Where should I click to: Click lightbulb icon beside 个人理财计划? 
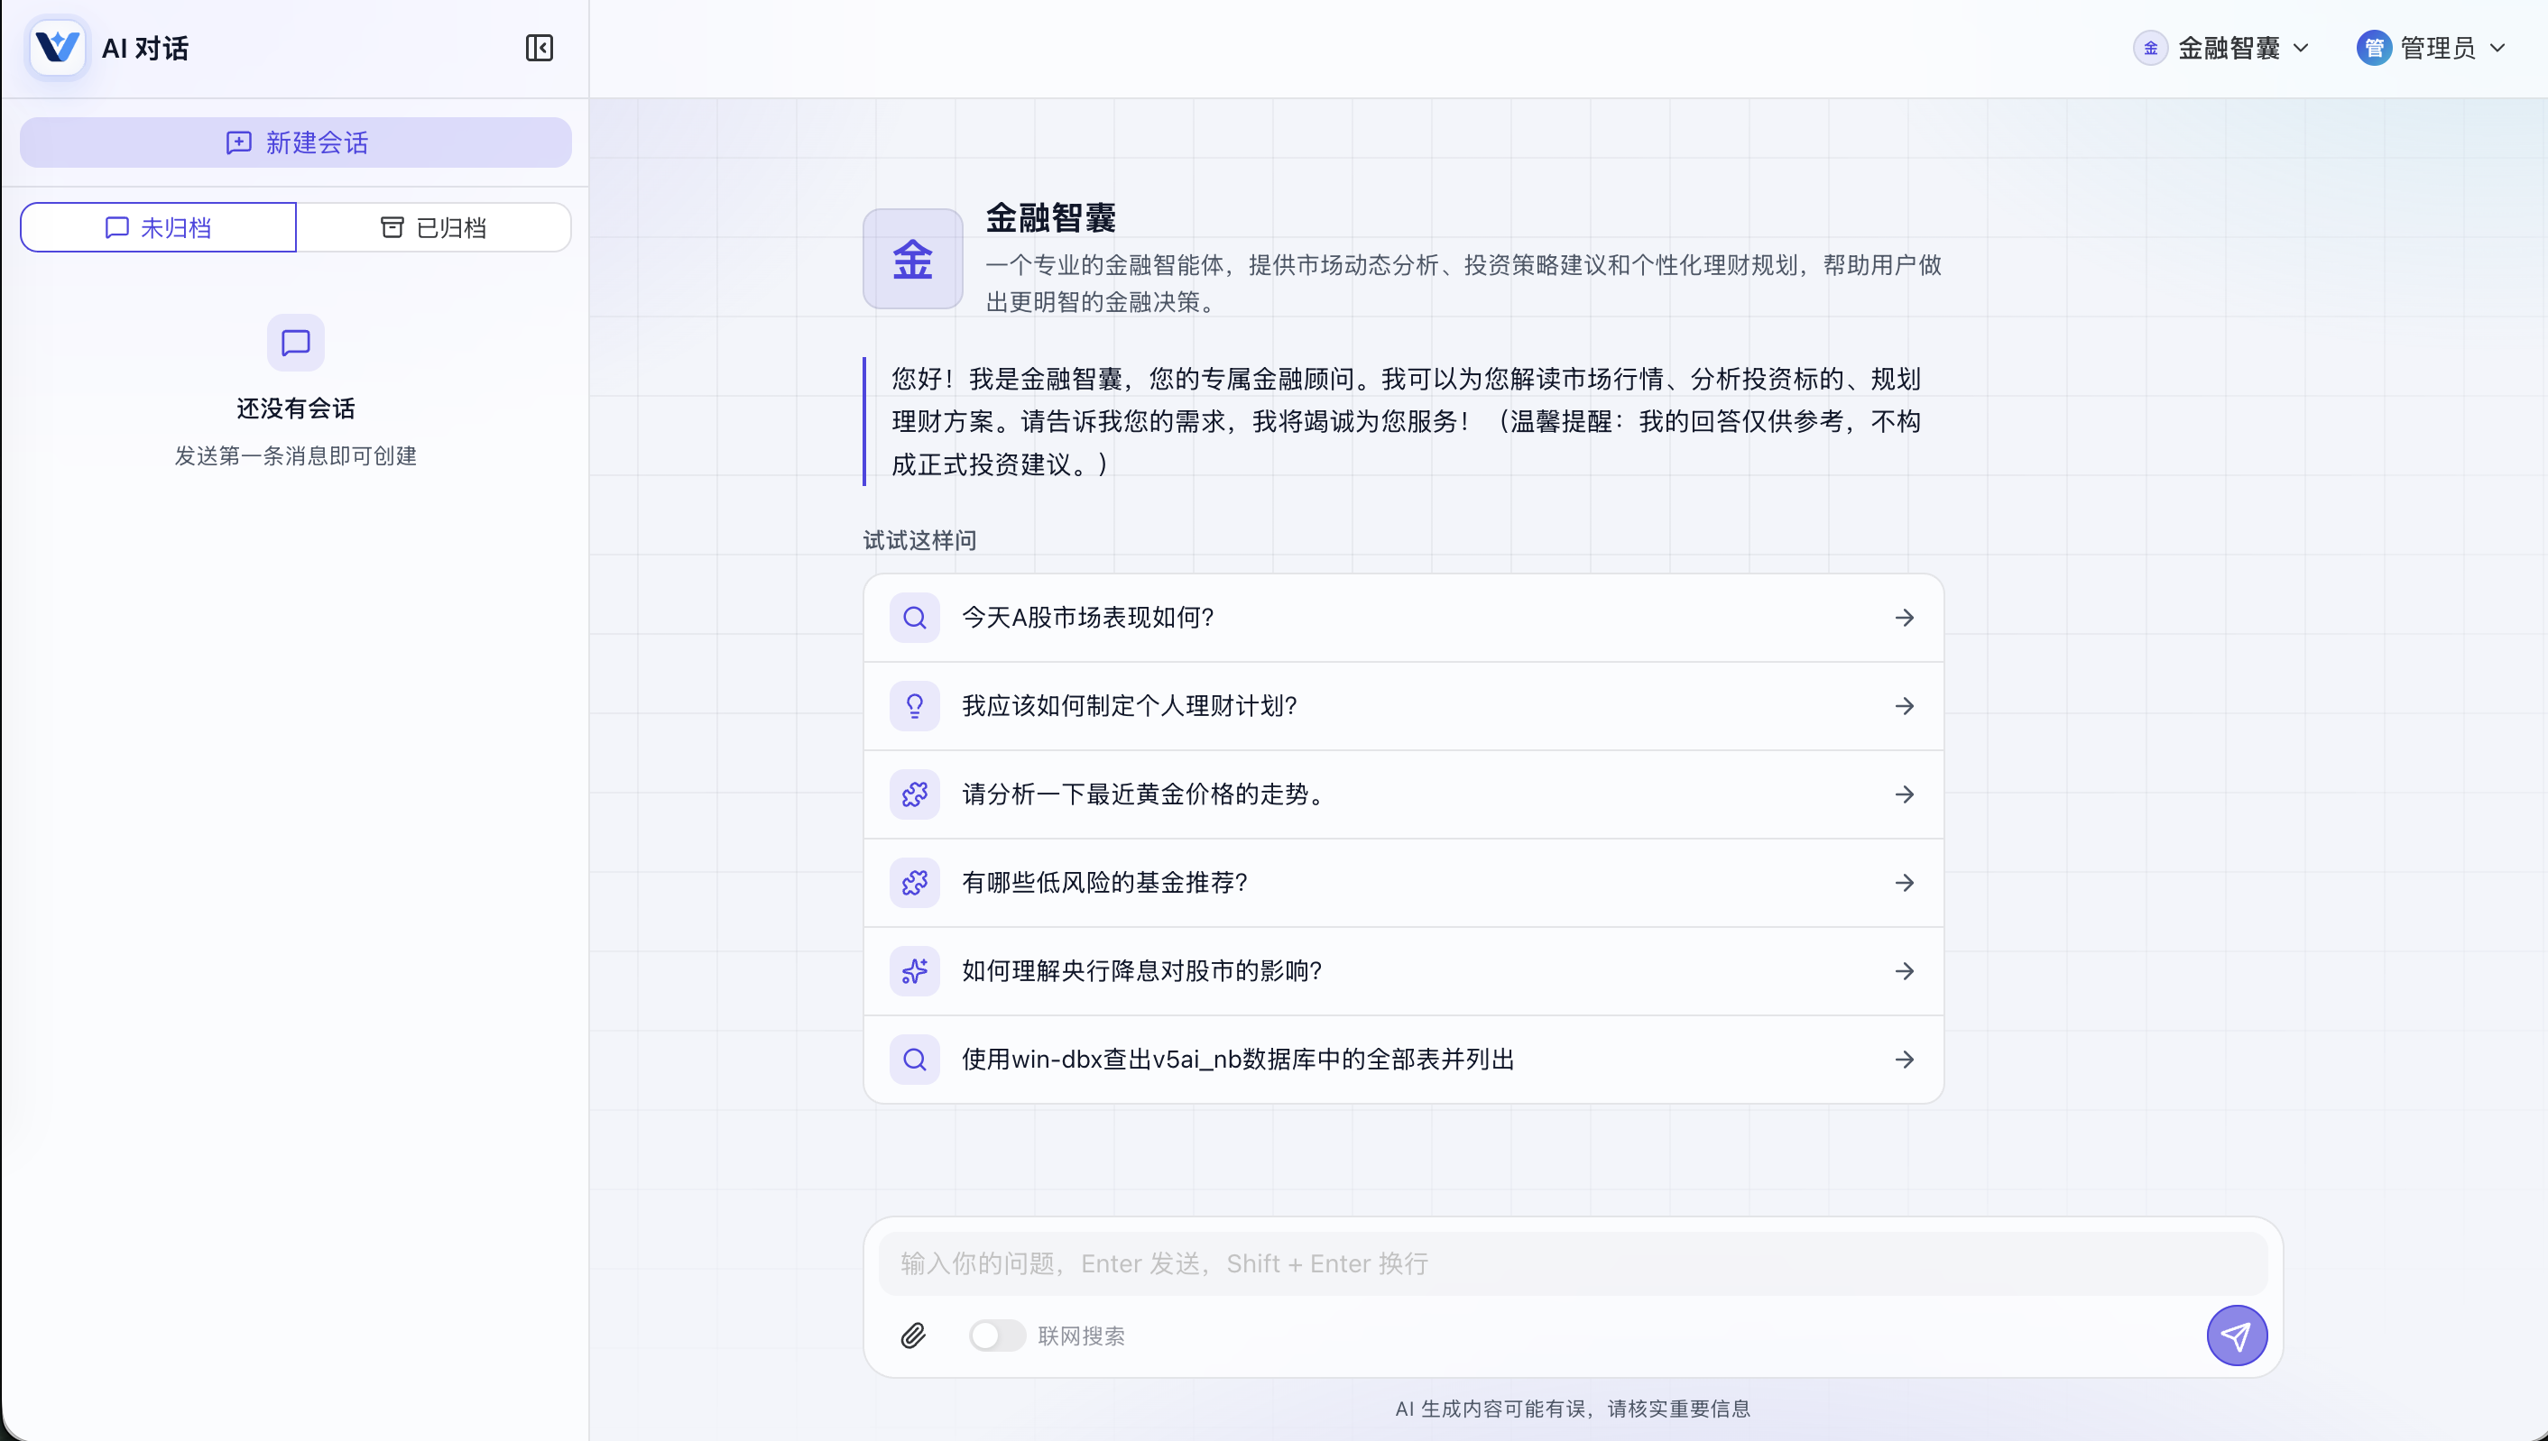pyautogui.click(x=914, y=706)
